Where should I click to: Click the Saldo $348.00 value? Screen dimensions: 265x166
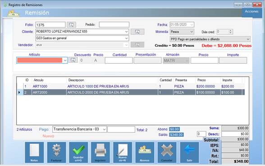coord(176,135)
